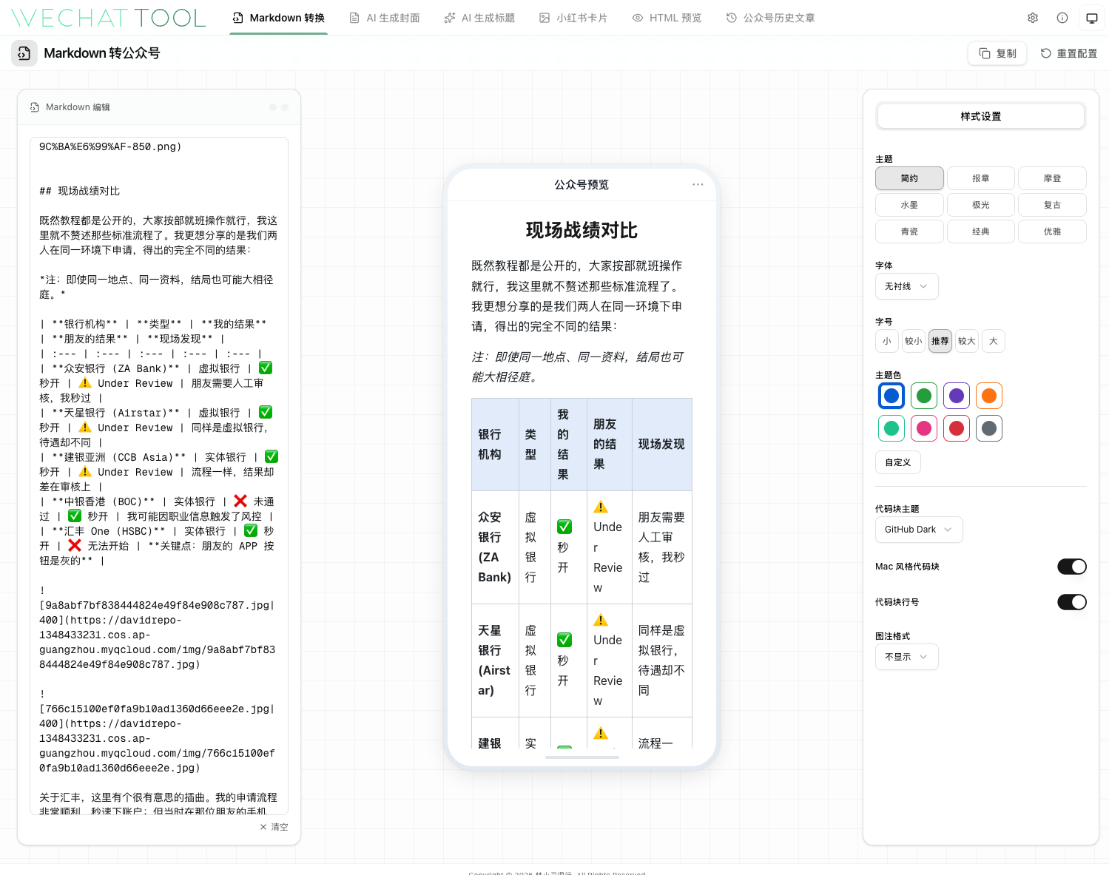
Task: Click the AI 生成封面 icon
Action: click(x=353, y=17)
